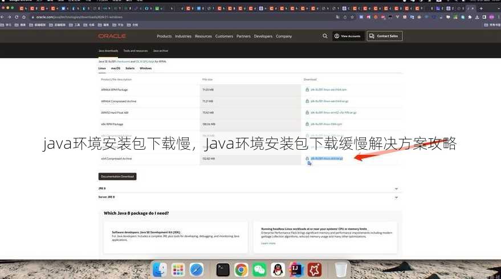Open a new tab with plus button
The height and width of the screenshot is (279, 501).
click(x=481, y=9)
